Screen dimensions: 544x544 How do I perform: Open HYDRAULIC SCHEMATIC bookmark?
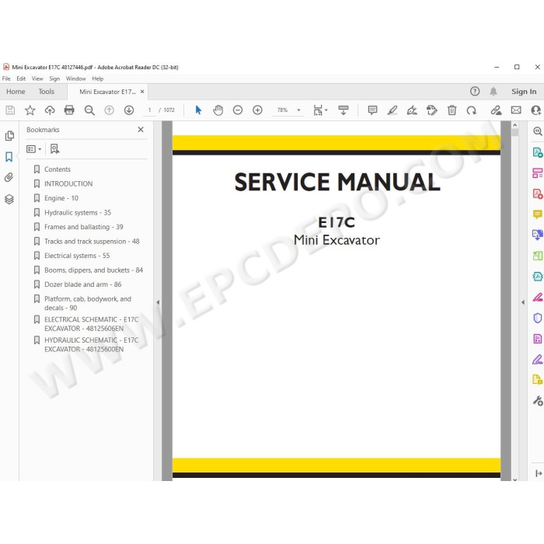pyautogui.click(x=91, y=344)
